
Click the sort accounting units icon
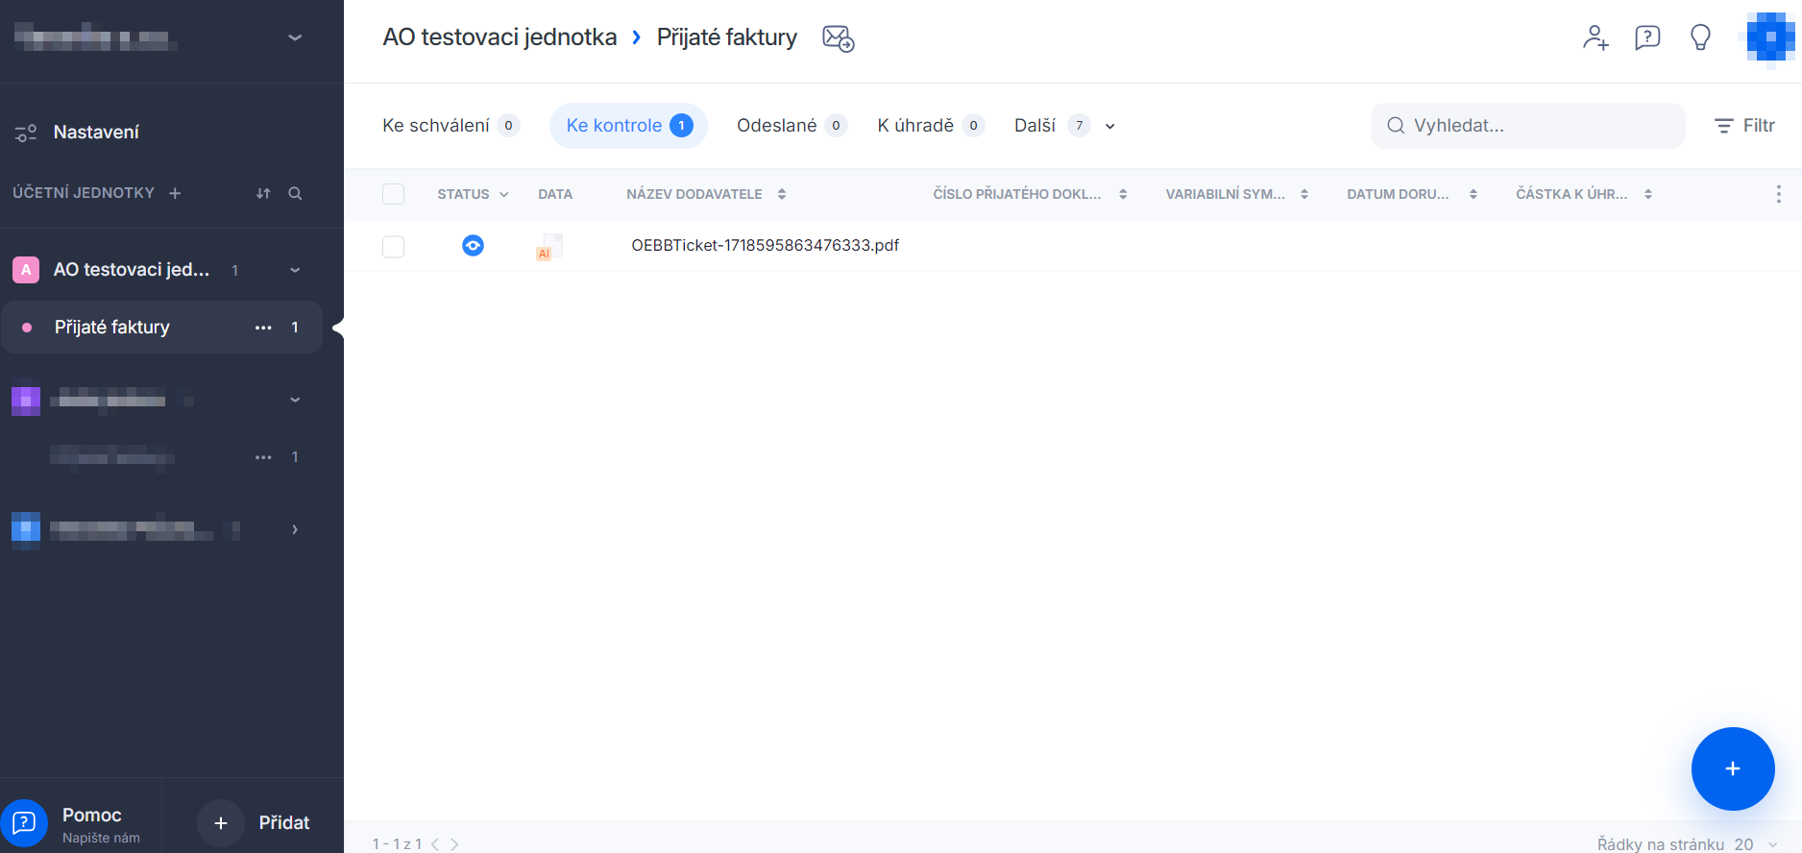[263, 193]
